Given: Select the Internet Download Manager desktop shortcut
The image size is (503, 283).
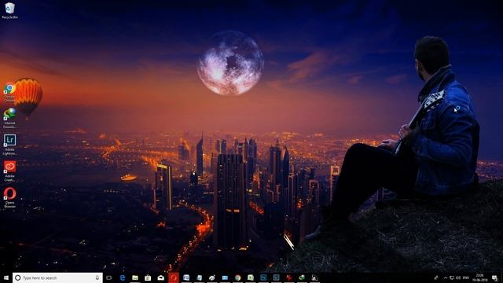Looking at the screenshot, I should tap(9, 119).
